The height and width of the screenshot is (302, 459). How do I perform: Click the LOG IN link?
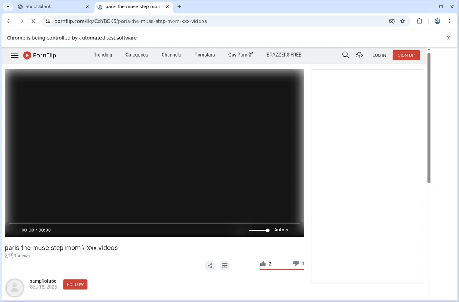click(x=379, y=55)
